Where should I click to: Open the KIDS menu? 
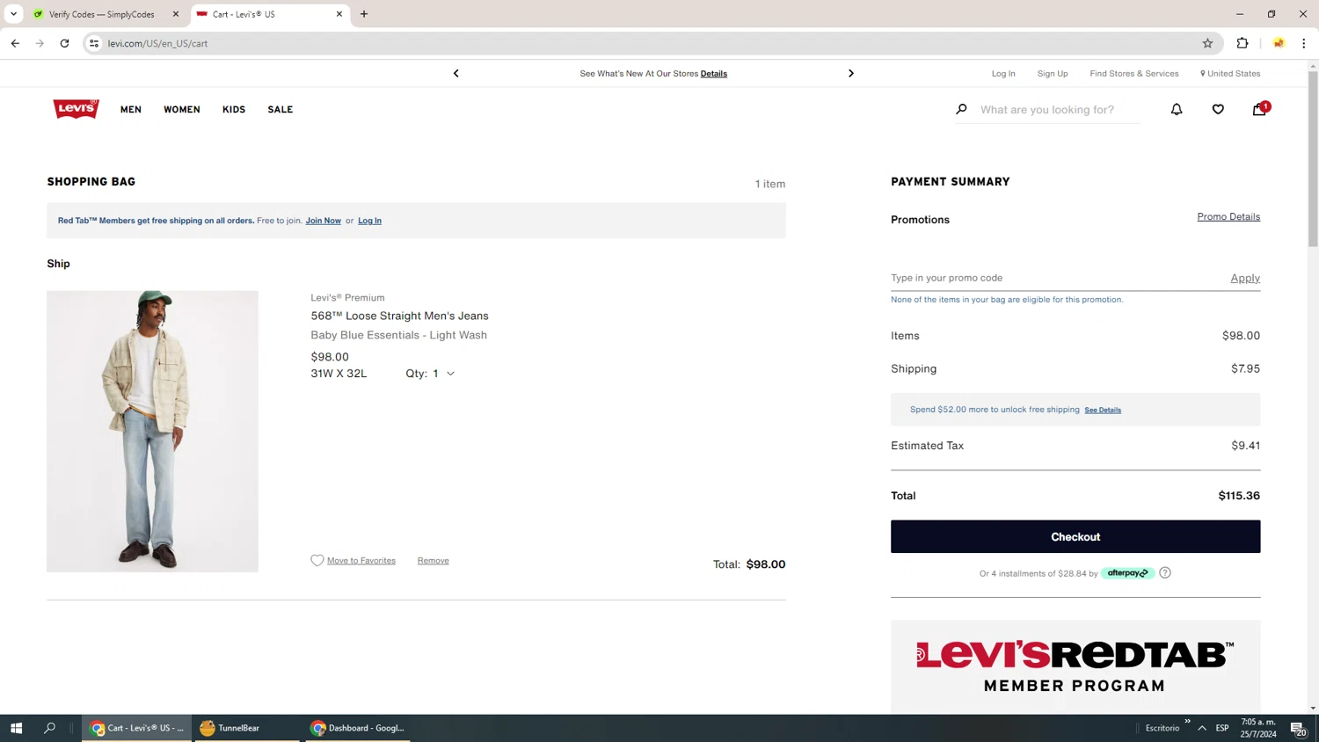pyautogui.click(x=234, y=110)
